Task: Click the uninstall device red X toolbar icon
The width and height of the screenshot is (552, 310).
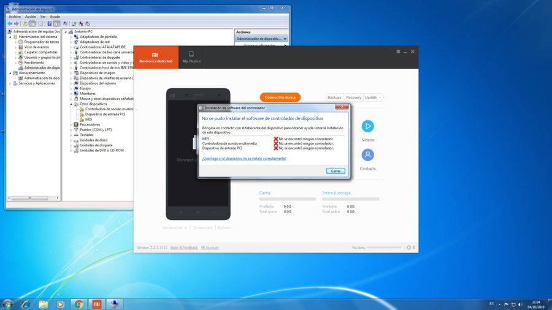Action: click(80, 23)
